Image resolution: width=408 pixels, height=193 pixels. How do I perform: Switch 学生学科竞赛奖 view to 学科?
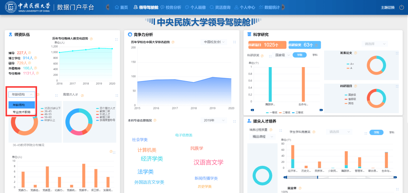pos(392,132)
